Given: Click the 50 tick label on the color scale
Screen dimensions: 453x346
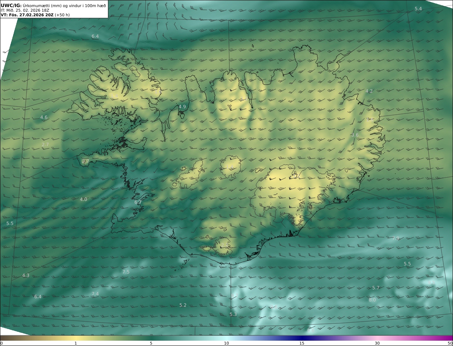Looking at the screenshot, I should pos(450,343).
